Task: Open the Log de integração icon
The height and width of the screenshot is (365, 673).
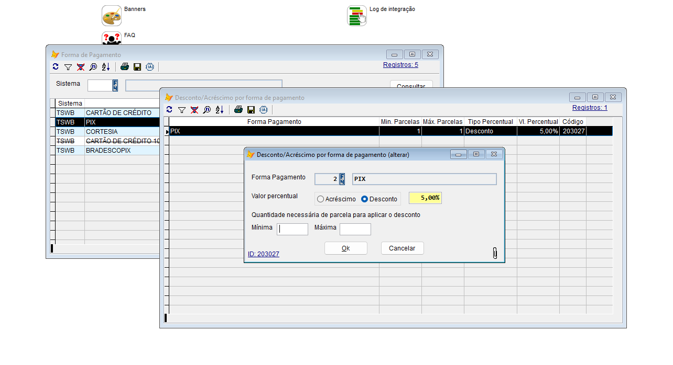Action: tap(357, 16)
